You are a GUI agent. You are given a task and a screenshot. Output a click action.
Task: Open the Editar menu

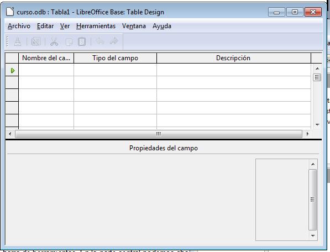click(45, 26)
